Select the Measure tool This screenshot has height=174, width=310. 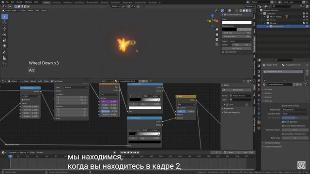coord(4,58)
